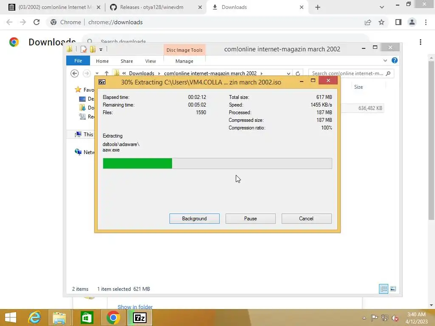The height and width of the screenshot is (326, 435).
Task: Open the Manage ribbon tab
Action: coord(184,61)
